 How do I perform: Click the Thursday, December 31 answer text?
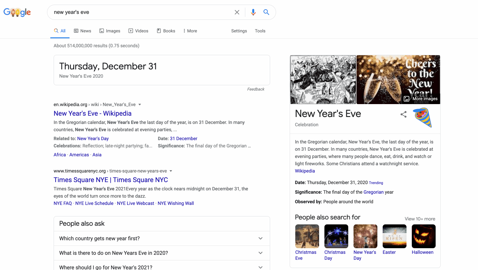click(x=108, y=66)
